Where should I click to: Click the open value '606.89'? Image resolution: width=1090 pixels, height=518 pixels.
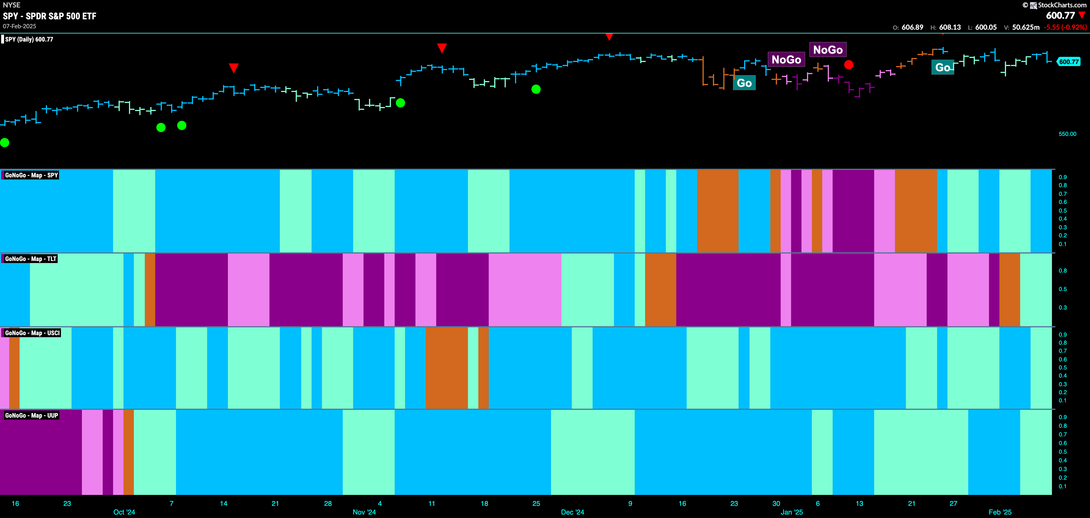(912, 27)
